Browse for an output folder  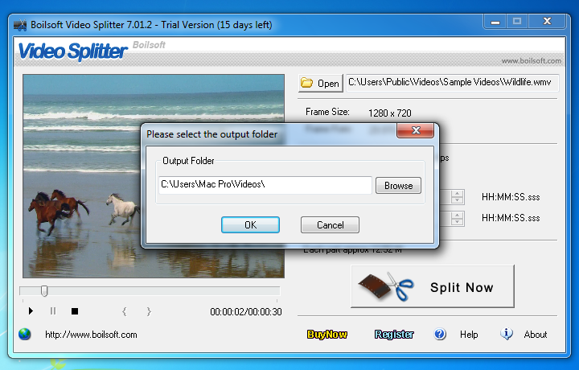click(398, 185)
